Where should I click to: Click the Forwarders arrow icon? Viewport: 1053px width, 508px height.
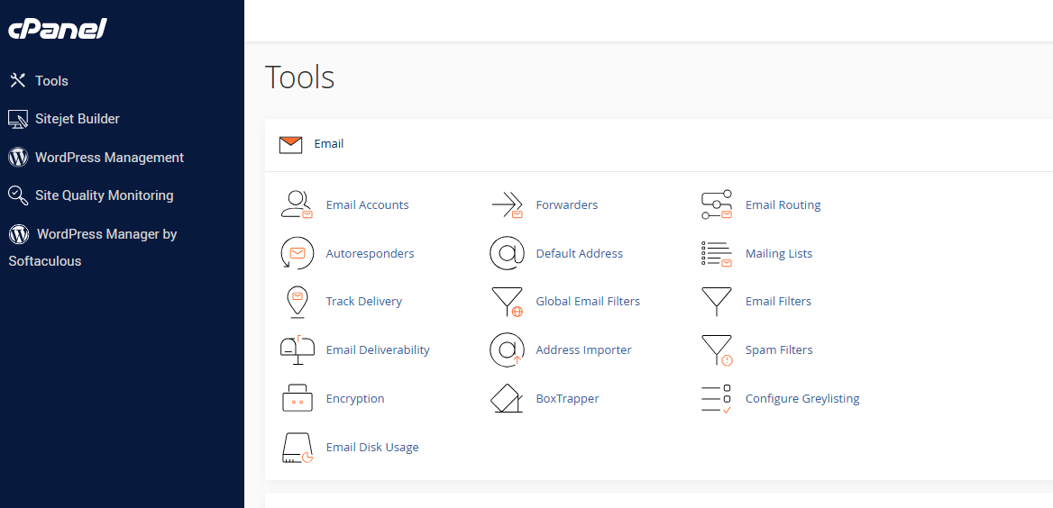click(x=507, y=204)
